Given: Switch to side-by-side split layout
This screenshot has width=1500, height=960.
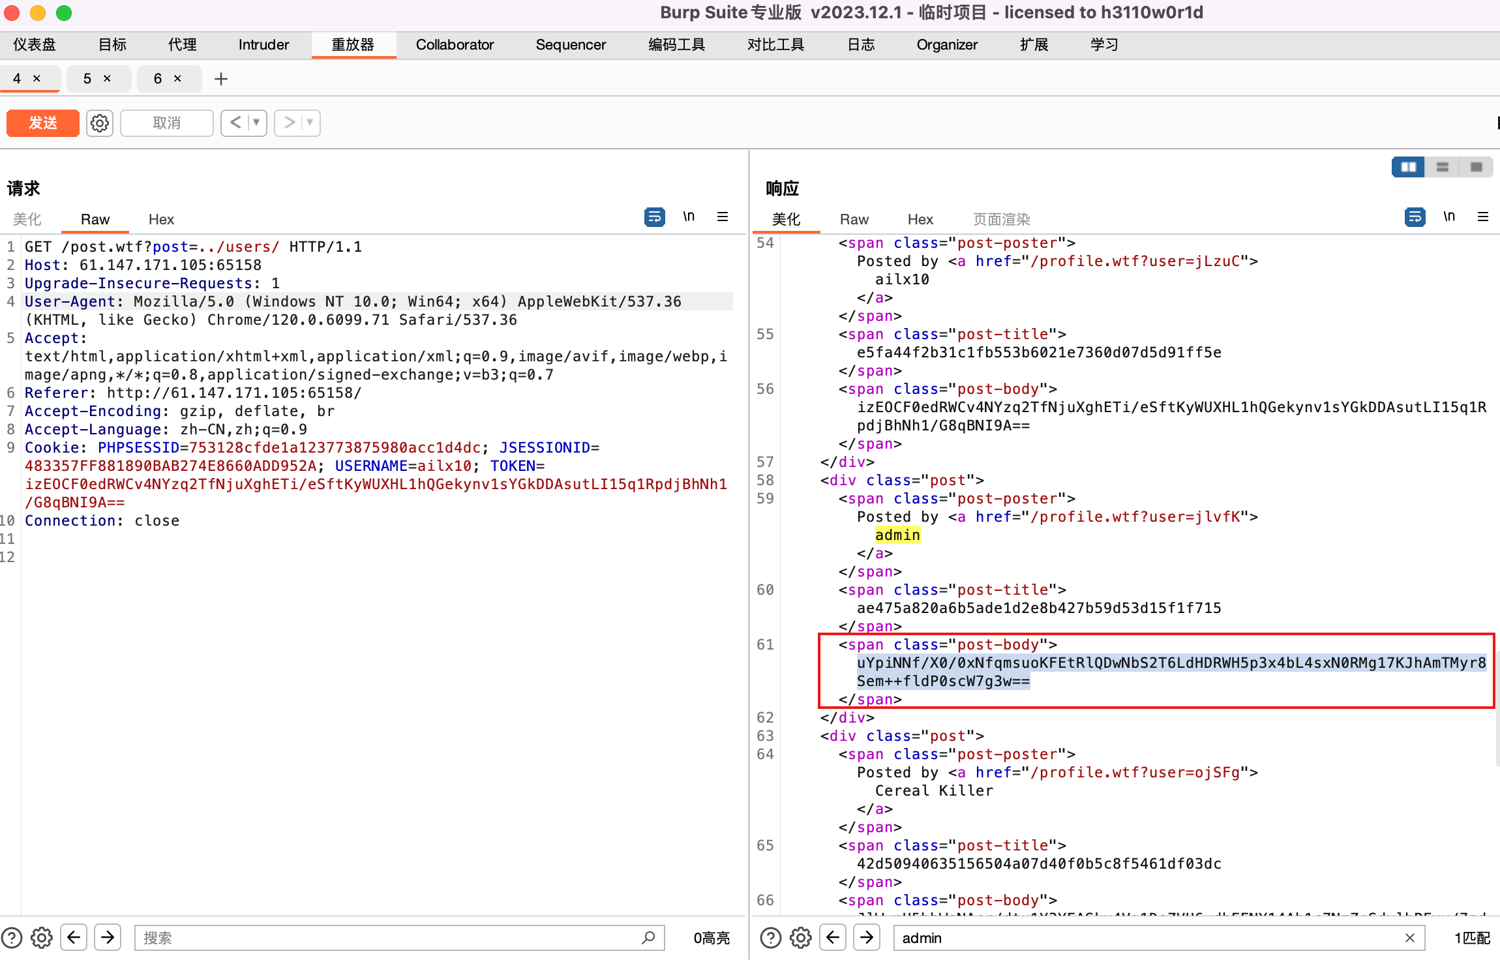Looking at the screenshot, I should 1408,167.
